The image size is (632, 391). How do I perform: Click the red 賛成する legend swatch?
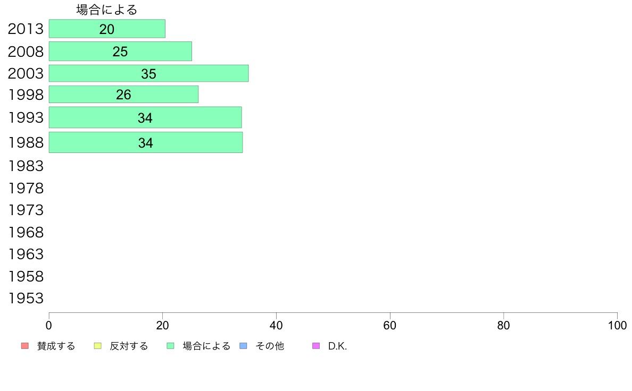(x=25, y=346)
